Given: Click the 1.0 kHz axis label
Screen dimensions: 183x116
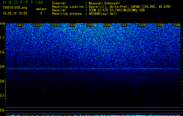Looking at the screenshot, I should pyautogui.click(x=2, y=52).
